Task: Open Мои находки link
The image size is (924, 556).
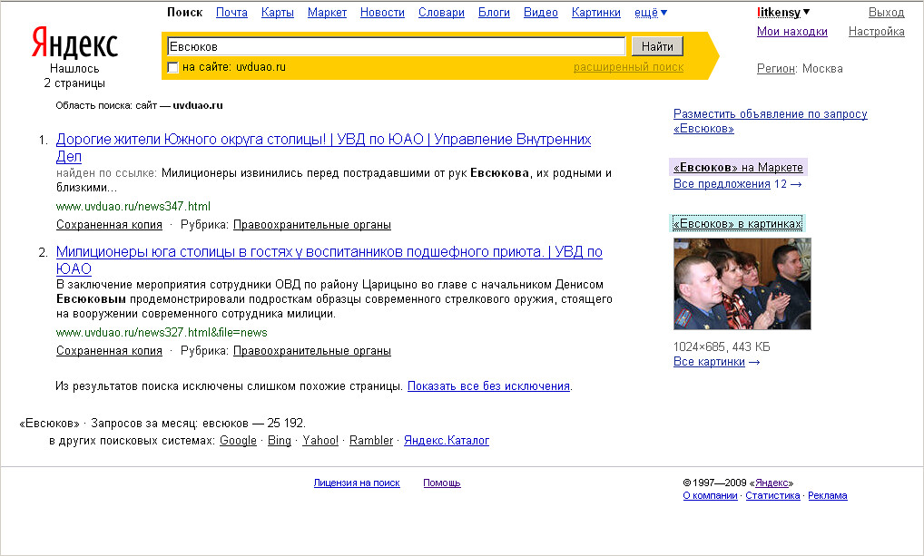Action: click(792, 31)
